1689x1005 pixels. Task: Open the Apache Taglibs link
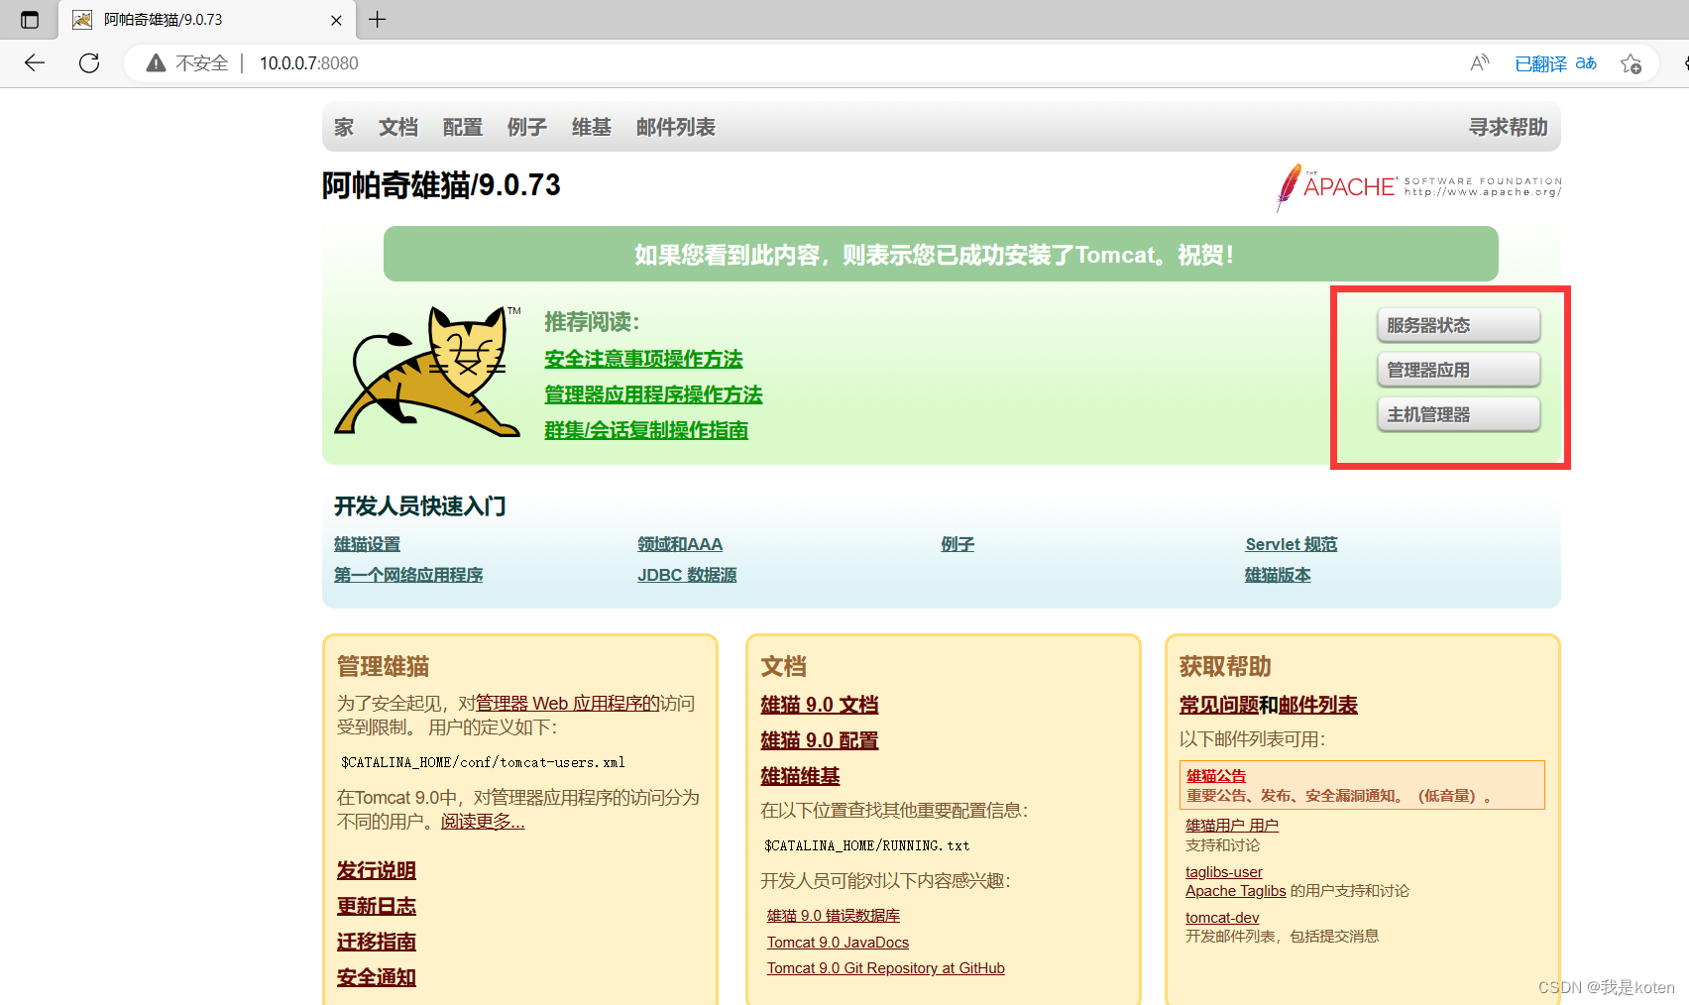[x=1236, y=891]
